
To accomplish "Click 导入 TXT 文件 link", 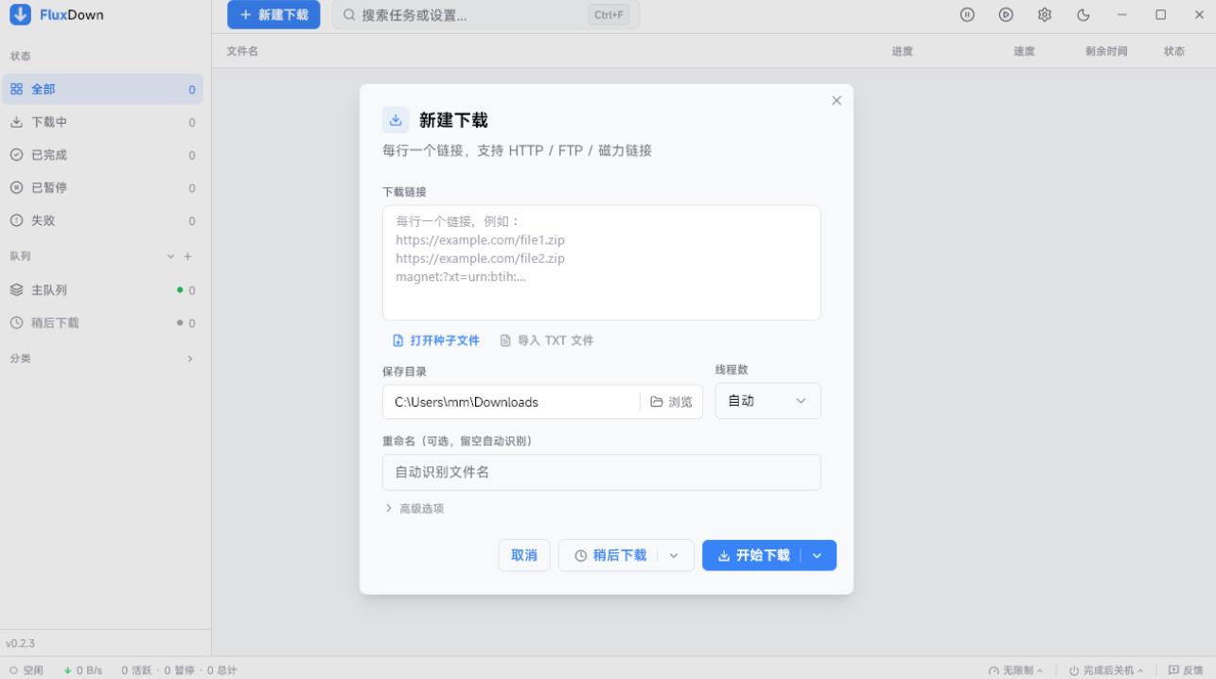I will point(547,340).
